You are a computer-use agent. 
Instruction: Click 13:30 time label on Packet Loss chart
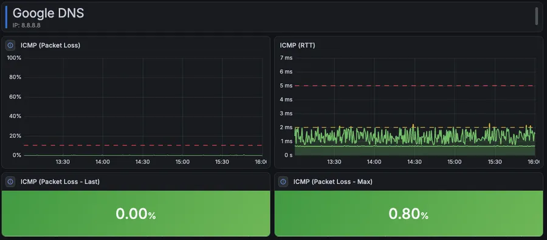(x=63, y=162)
